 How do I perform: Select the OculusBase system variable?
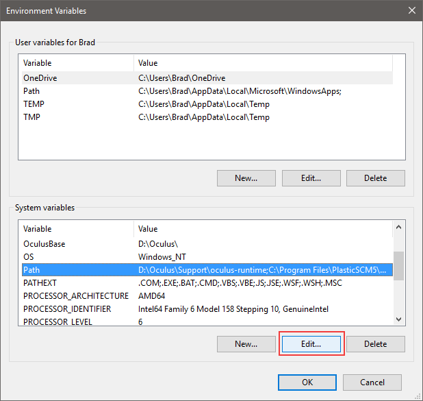coord(207,244)
